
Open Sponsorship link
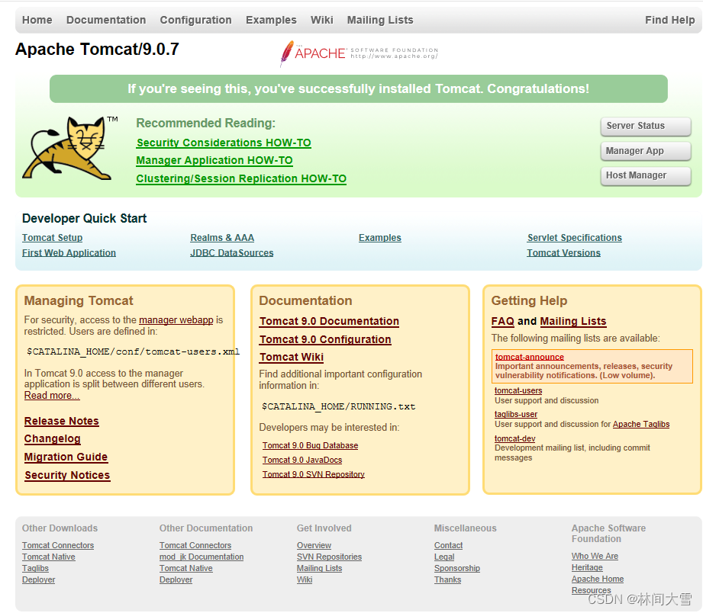pyautogui.click(x=457, y=569)
